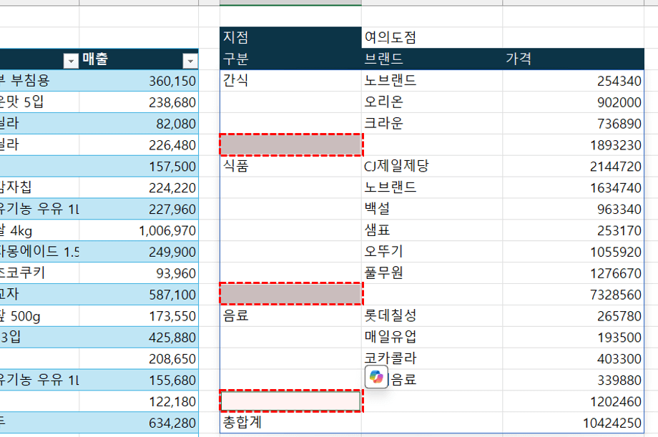Select the 여의도점 branch cell

tap(431, 37)
